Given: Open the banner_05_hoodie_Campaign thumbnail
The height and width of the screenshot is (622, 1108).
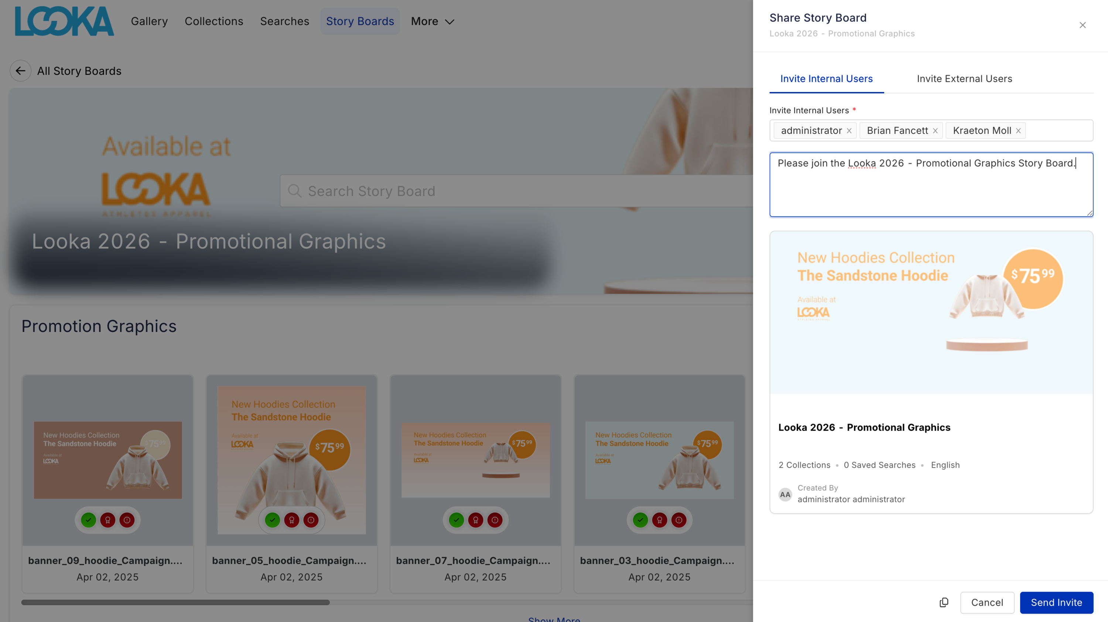Looking at the screenshot, I should click(x=292, y=460).
